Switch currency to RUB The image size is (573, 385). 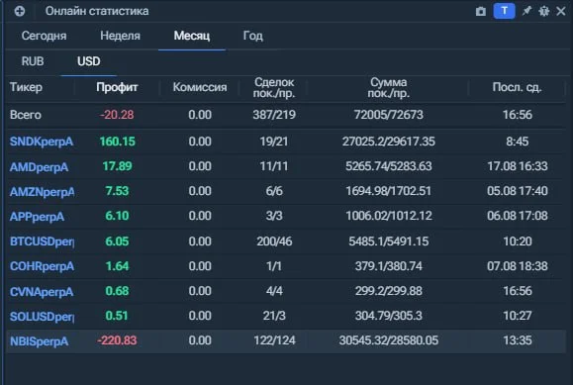(33, 61)
